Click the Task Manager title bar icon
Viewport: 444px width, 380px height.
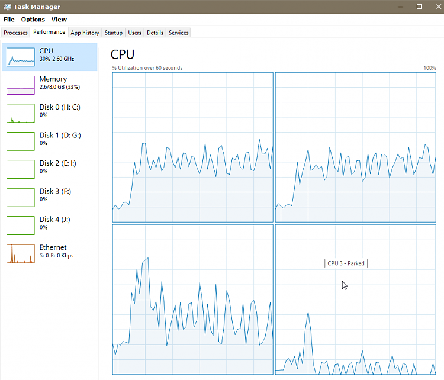click(7, 7)
